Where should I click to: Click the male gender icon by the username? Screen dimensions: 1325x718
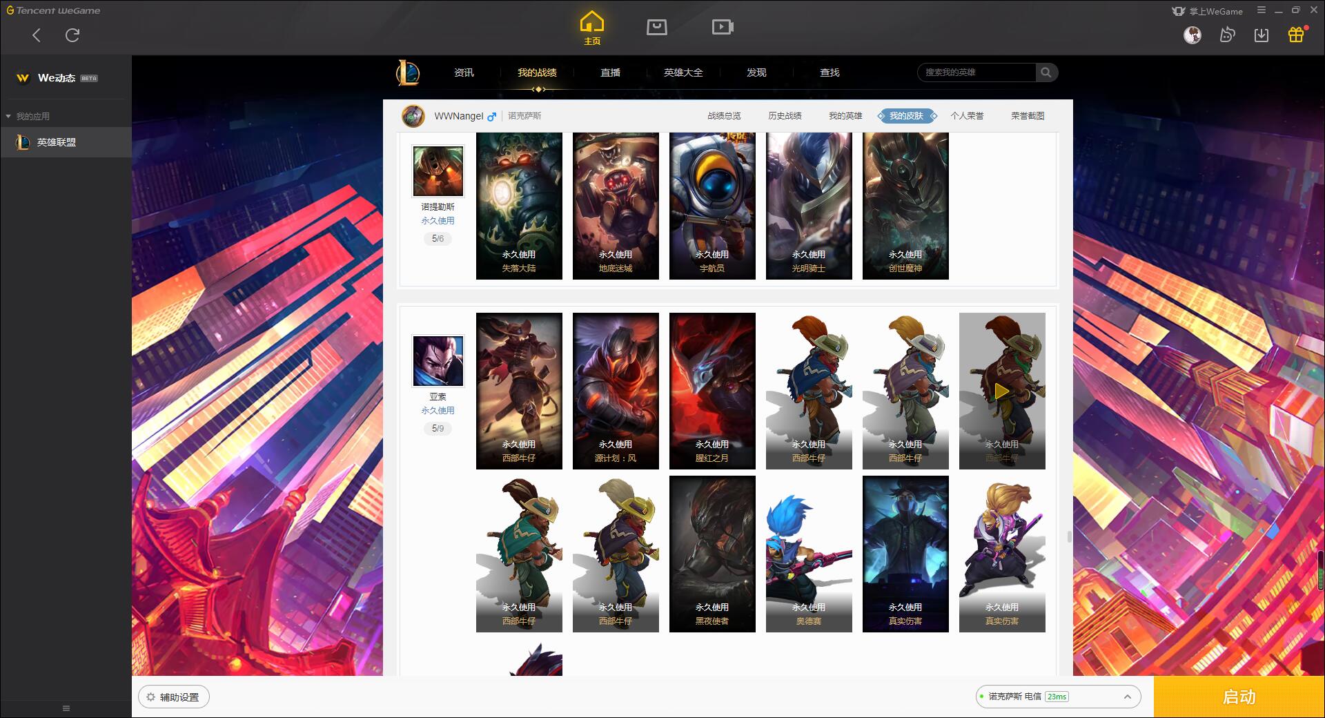pos(491,117)
